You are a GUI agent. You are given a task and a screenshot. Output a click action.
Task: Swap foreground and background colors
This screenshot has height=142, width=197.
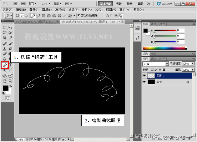click(x=11, y=86)
